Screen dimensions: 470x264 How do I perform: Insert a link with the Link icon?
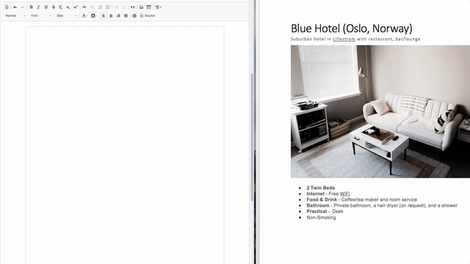click(84, 7)
